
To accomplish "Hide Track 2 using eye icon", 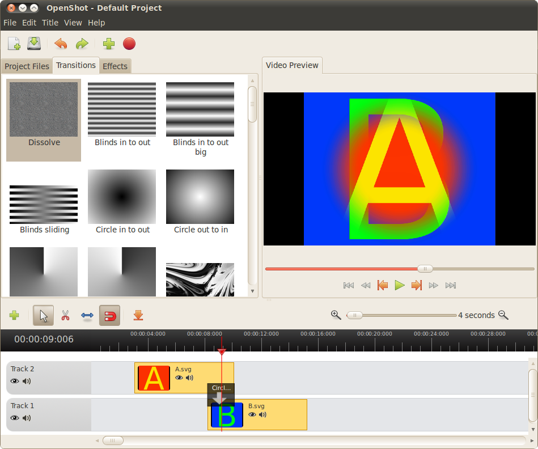I will tap(15, 382).
